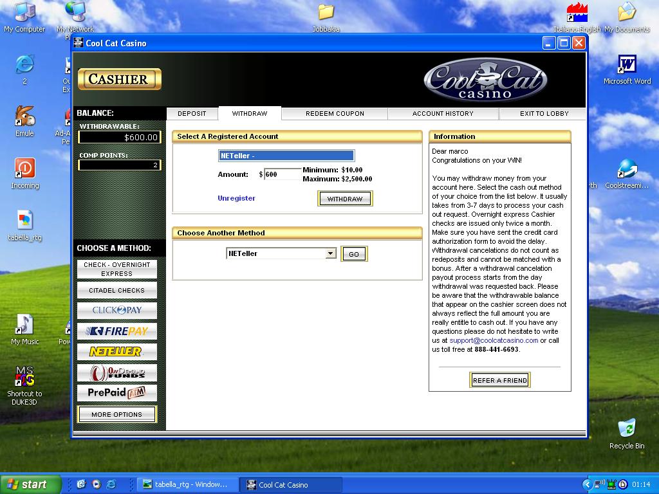
Task: Minimize the Cool Cat Casino window
Action: coord(549,43)
